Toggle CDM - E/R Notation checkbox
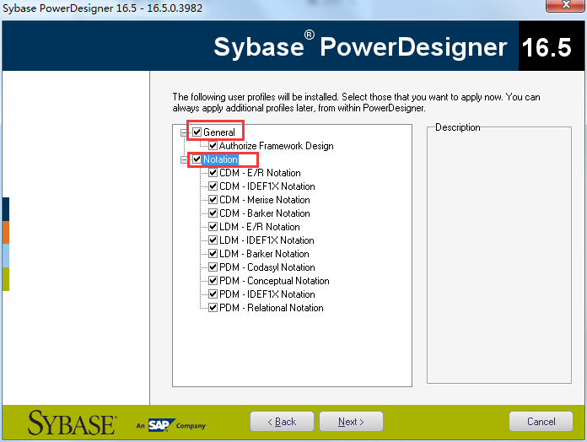587x442 pixels. click(213, 173)
